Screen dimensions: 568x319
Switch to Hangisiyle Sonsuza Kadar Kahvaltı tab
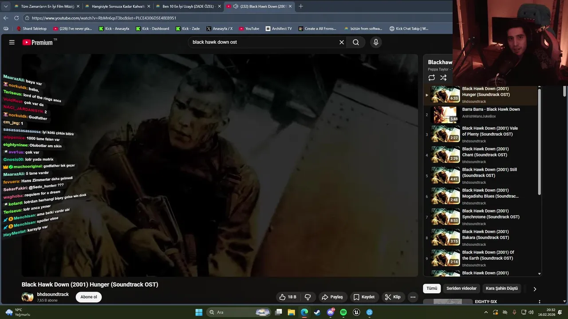pos(117,6)
